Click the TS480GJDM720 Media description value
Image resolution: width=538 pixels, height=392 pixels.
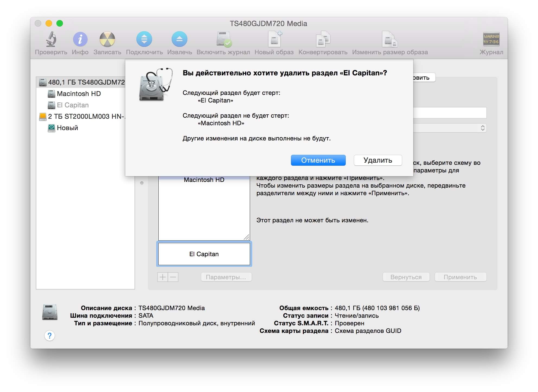(x=172, y=308)
